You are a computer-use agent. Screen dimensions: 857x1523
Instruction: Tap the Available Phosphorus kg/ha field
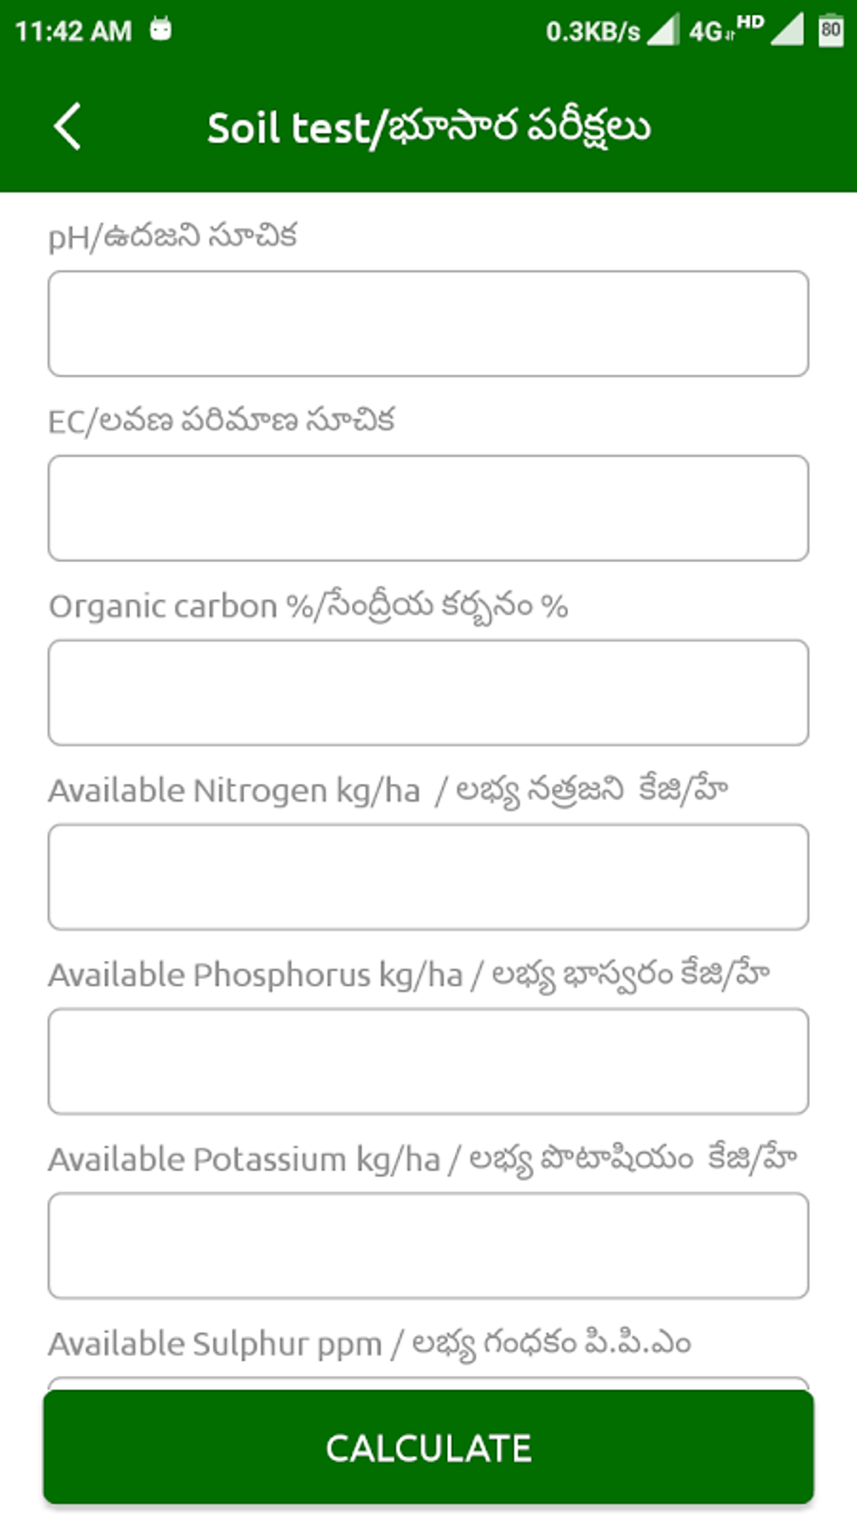(x=428, y=1062)
